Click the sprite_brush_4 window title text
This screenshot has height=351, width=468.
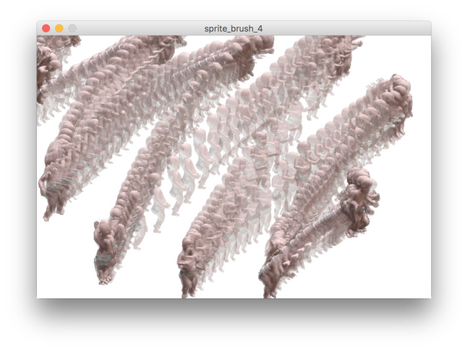234,28
